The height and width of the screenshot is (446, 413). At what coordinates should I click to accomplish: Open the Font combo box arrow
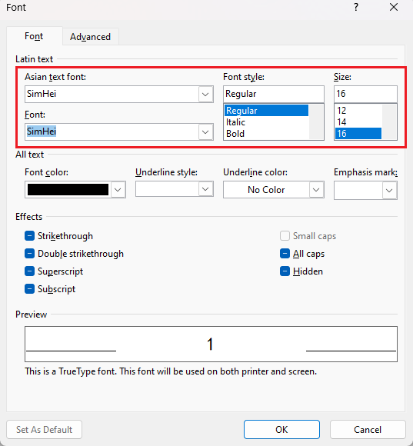tap(205, 132)
